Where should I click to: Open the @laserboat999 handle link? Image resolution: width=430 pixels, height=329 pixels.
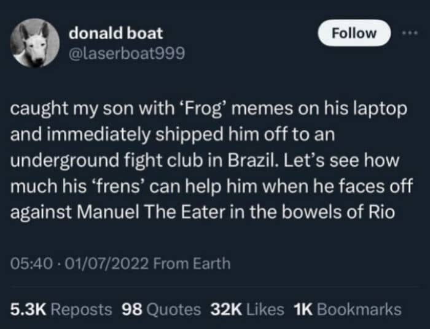[x=127, y=53]
